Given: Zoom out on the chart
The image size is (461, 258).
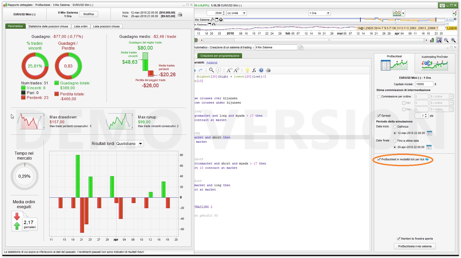Looking at the screenshot, I should click(446, 40).
